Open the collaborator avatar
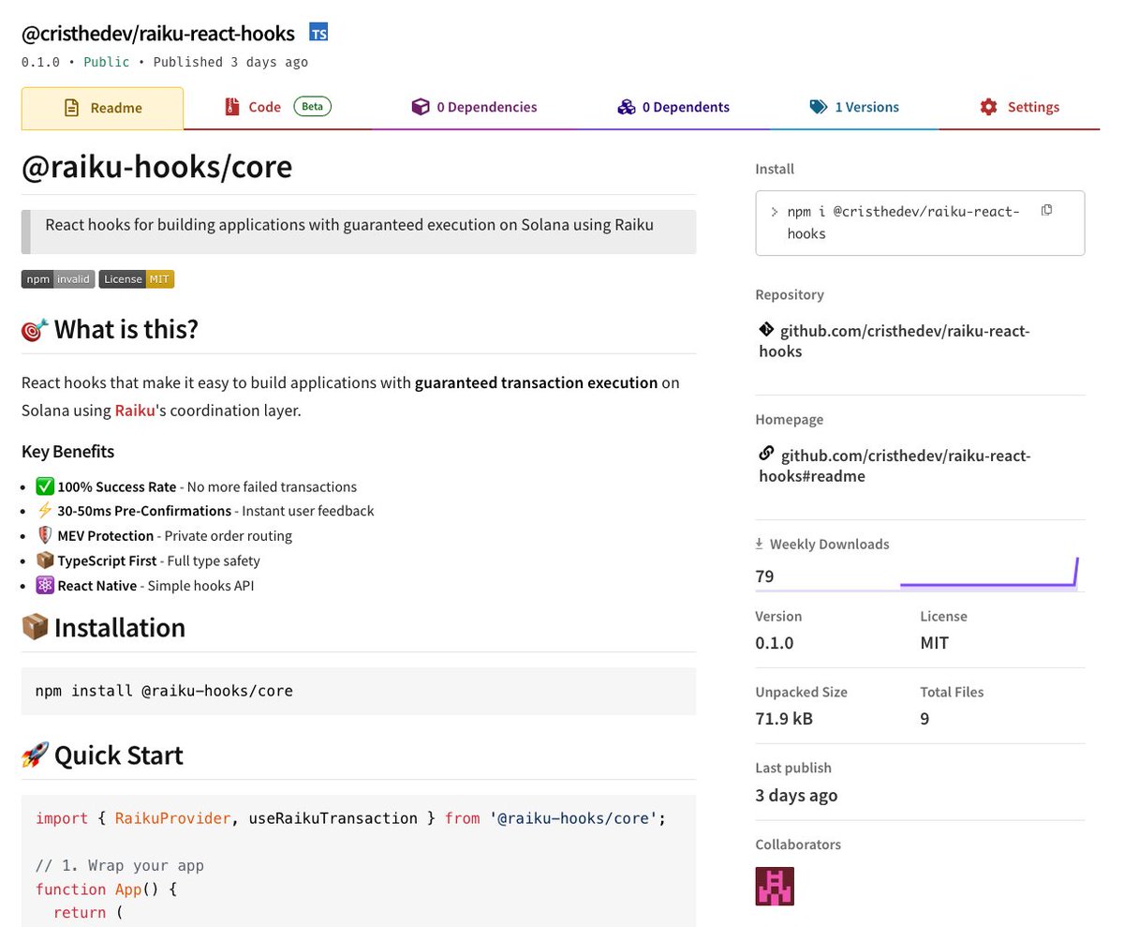The image size is (1124, 927). [x=775, y=886]
